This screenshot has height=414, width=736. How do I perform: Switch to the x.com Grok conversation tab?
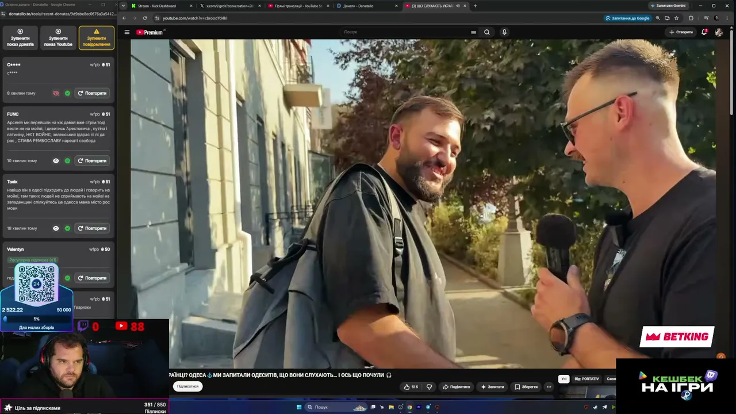click(x=230, y=6)
